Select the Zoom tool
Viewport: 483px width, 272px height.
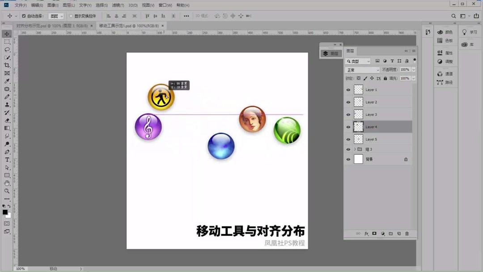coord(7,190)
